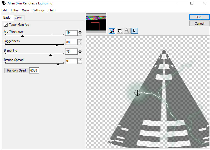Open the Help menu
The height and width of the screenshot is (150, 210).
[x=52, y=10]
